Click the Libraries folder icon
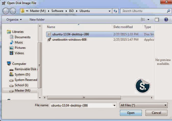Viewport: 172px width, 121px height. pyautogui.click(x=9, y=32)
